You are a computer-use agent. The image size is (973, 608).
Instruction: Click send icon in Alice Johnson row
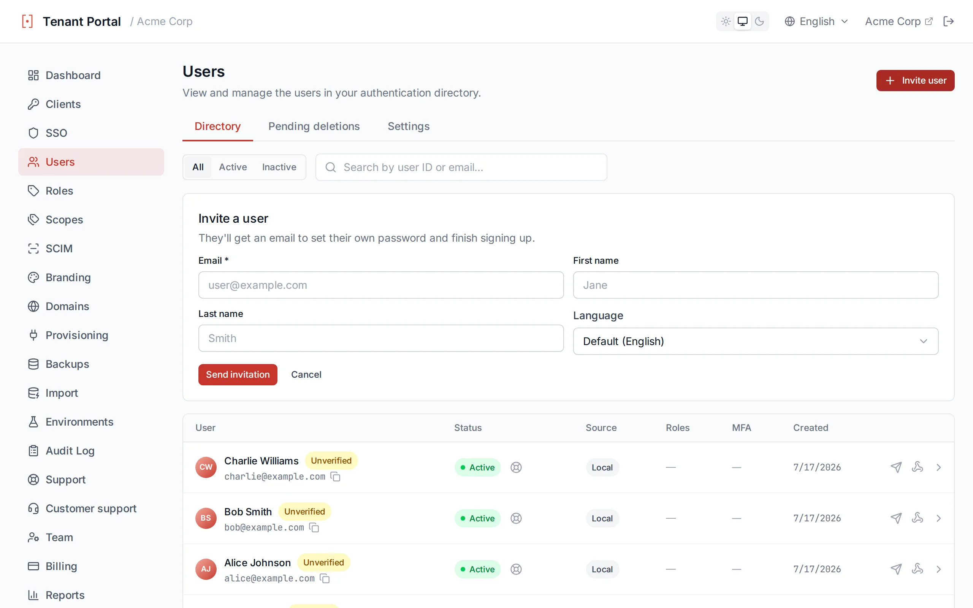[x=896, y=569]
